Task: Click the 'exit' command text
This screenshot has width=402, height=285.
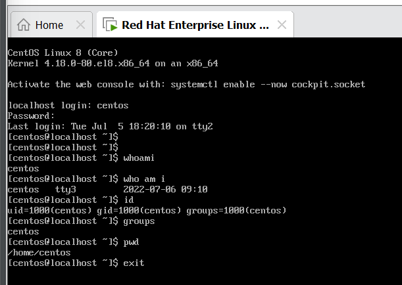Action: click(x=134, y=263)
